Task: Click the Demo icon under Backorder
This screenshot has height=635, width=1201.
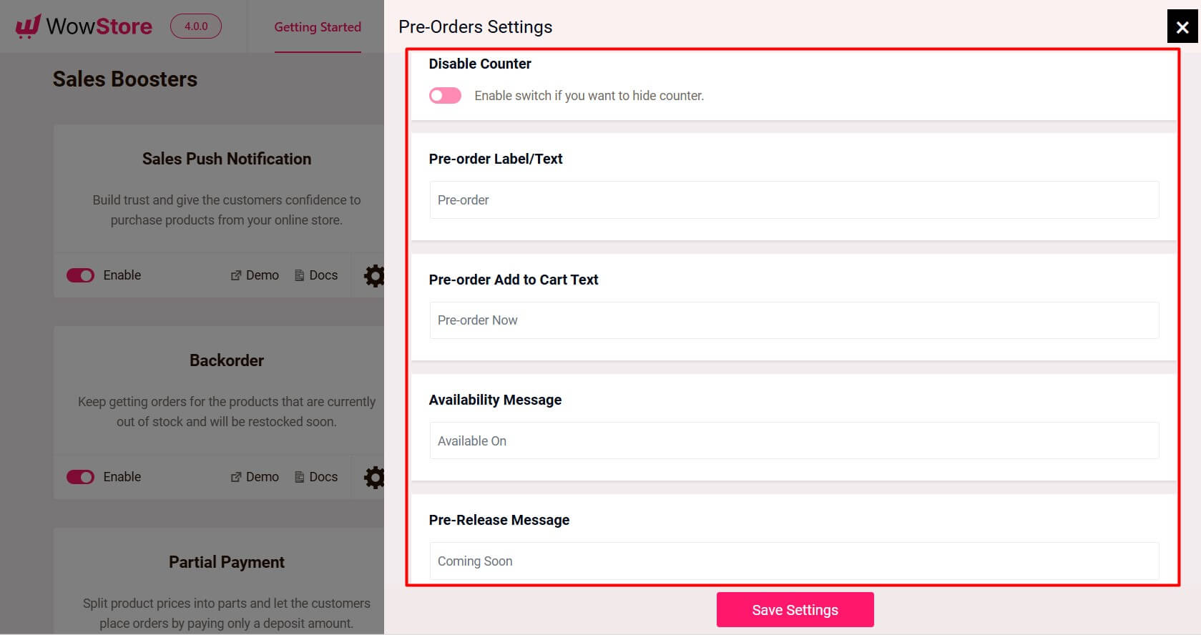Action: point(235,476)
